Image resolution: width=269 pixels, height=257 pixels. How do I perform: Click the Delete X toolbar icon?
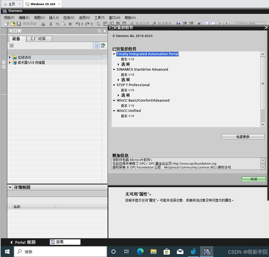(x=70, y=24)
